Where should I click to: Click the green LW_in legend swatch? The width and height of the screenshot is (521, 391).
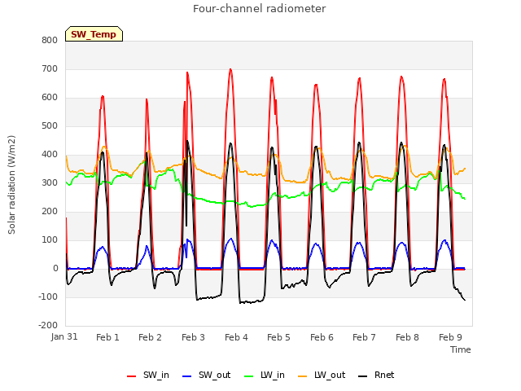tap(249, 376)
